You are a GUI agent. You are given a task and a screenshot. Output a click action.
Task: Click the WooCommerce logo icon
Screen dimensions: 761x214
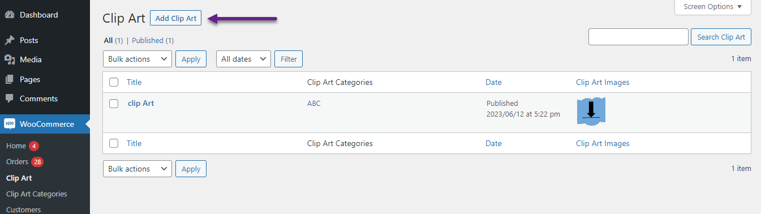(10, 124)
